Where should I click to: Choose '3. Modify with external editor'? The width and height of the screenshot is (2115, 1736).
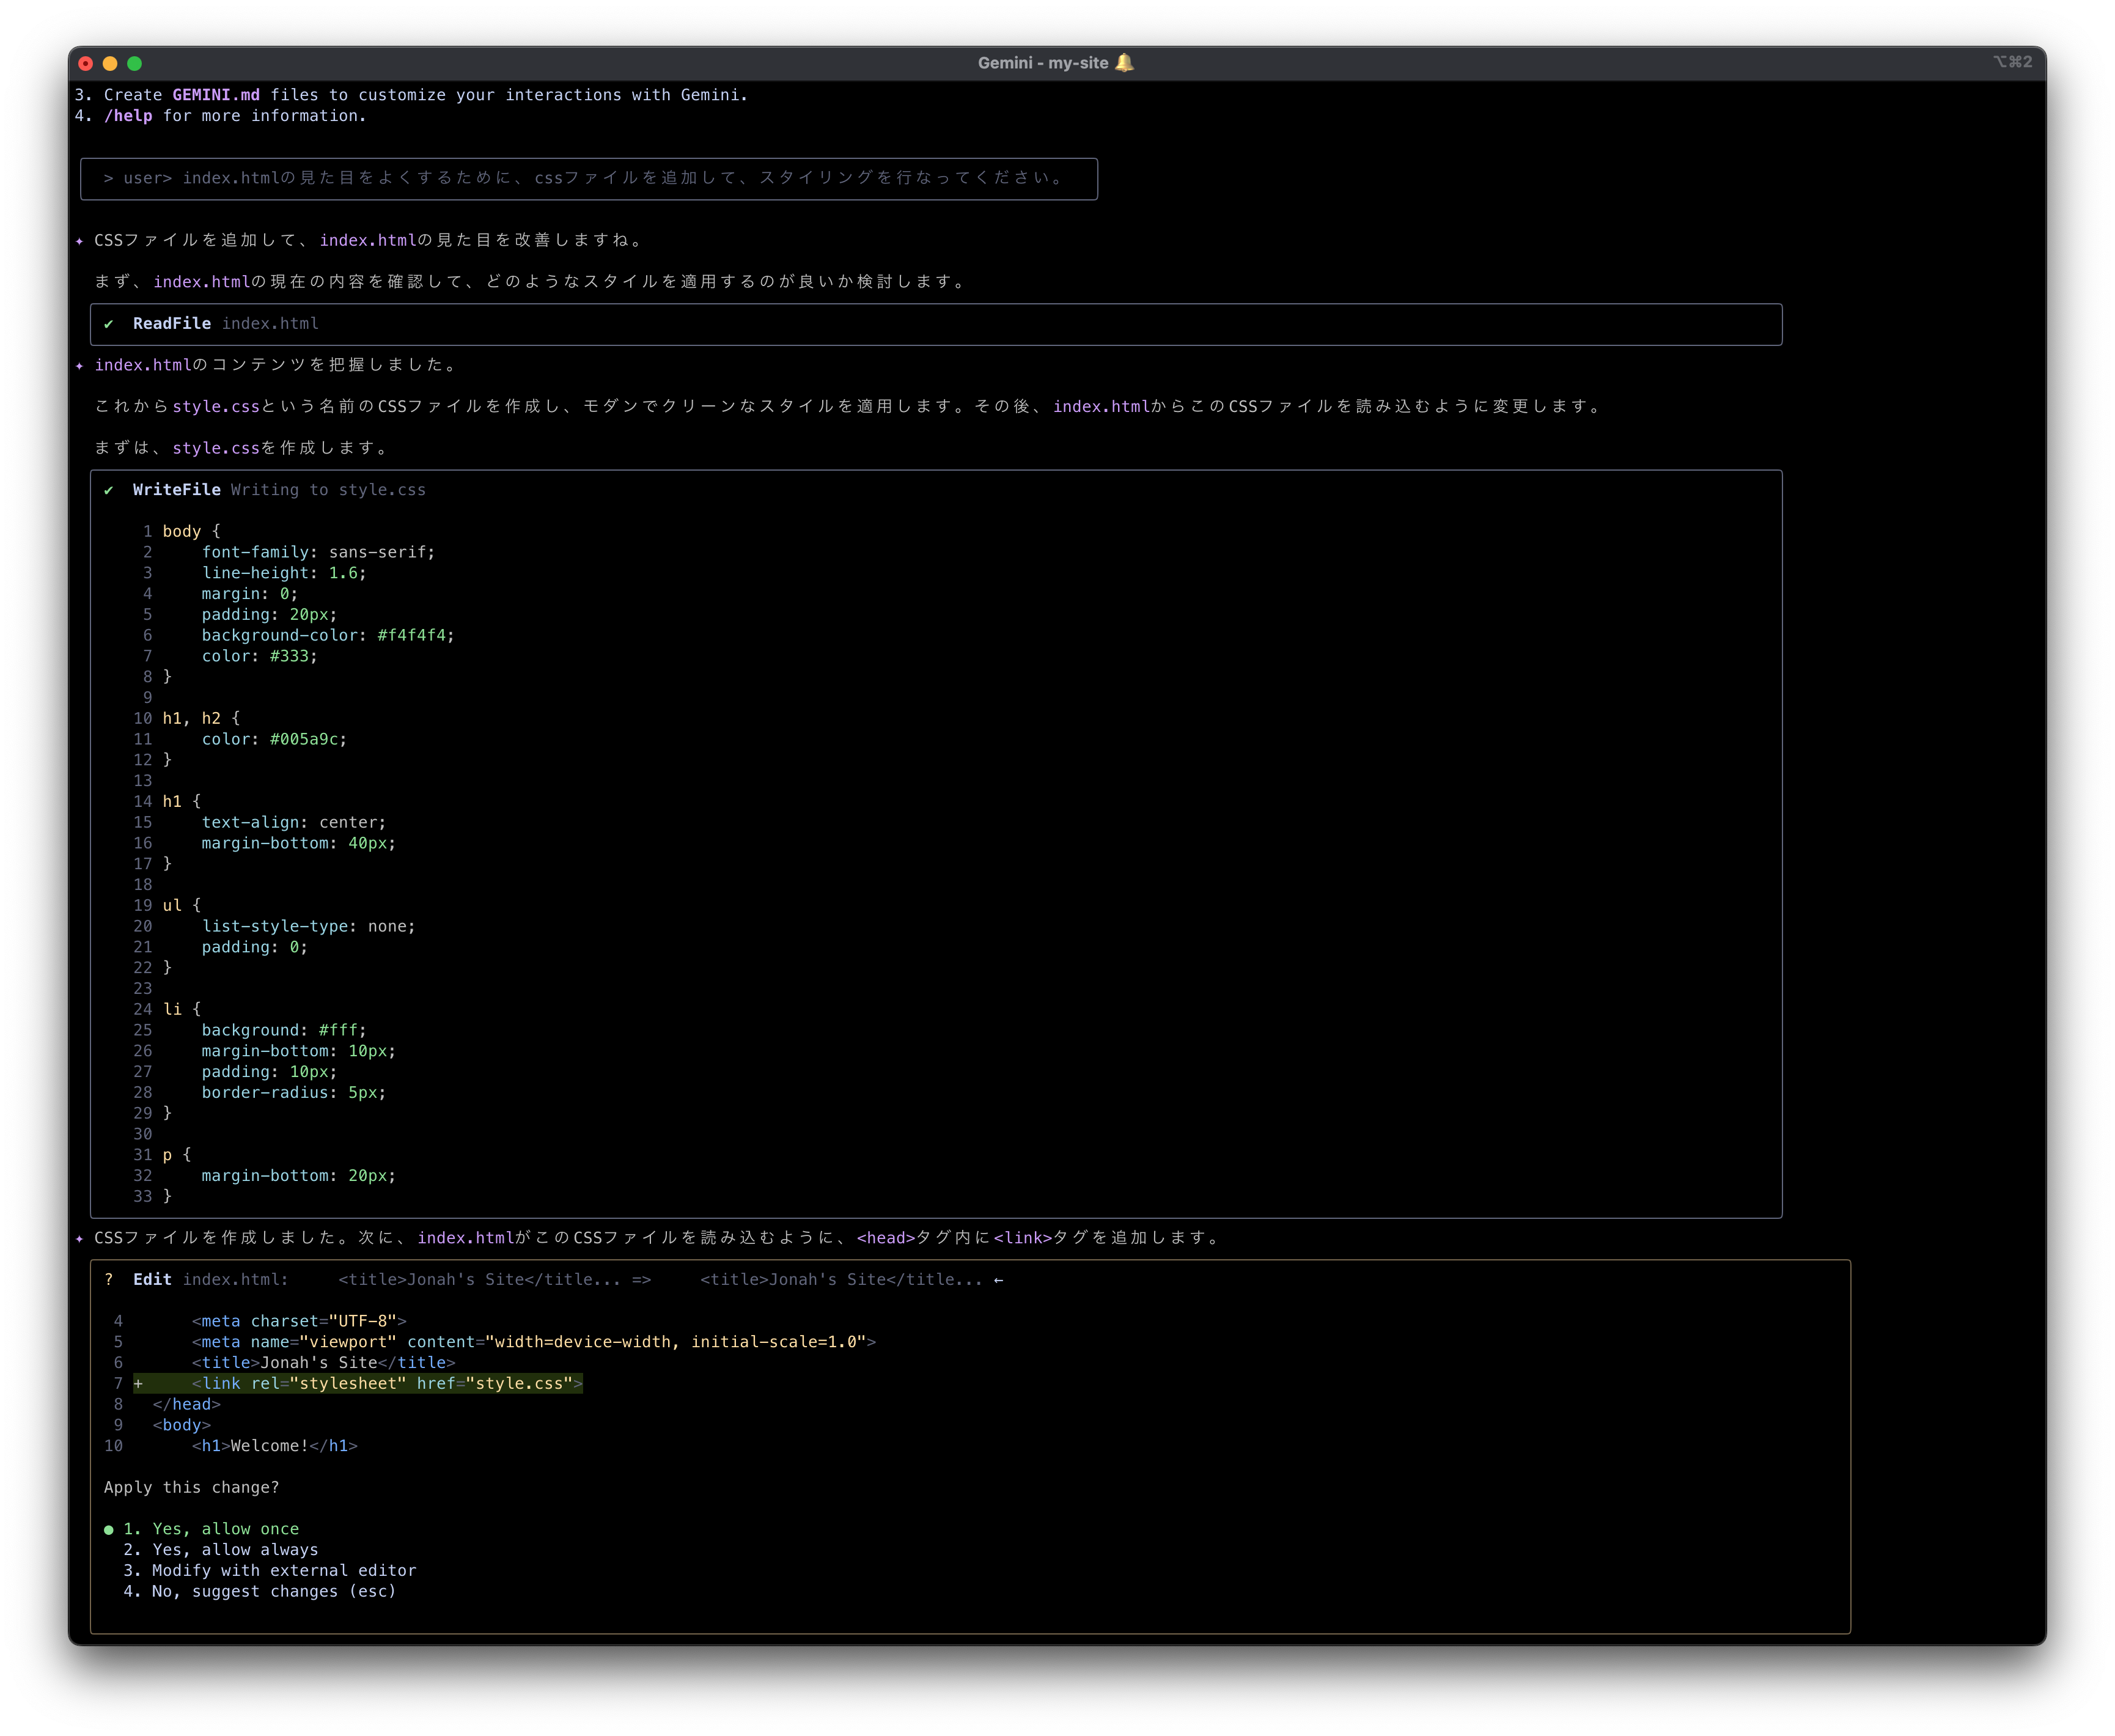[269, 1570]
